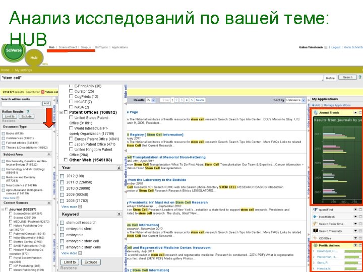Click the Journal Trends app icon
Image resolution: width=363 pixels, height=272 pixels.
pyautogui.click(x=316, y=113)
